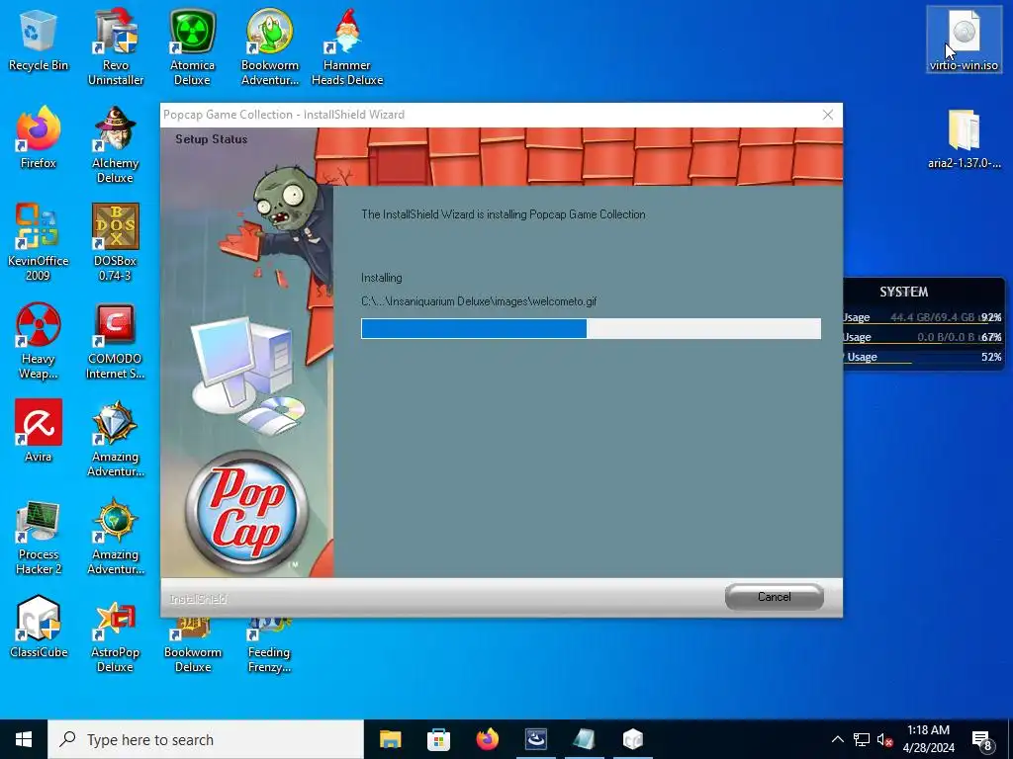Viewport: 1013px width, 759px height.
Task: Open Bookworm Deluxe desktop shortcut
Action: click(193, 645)
